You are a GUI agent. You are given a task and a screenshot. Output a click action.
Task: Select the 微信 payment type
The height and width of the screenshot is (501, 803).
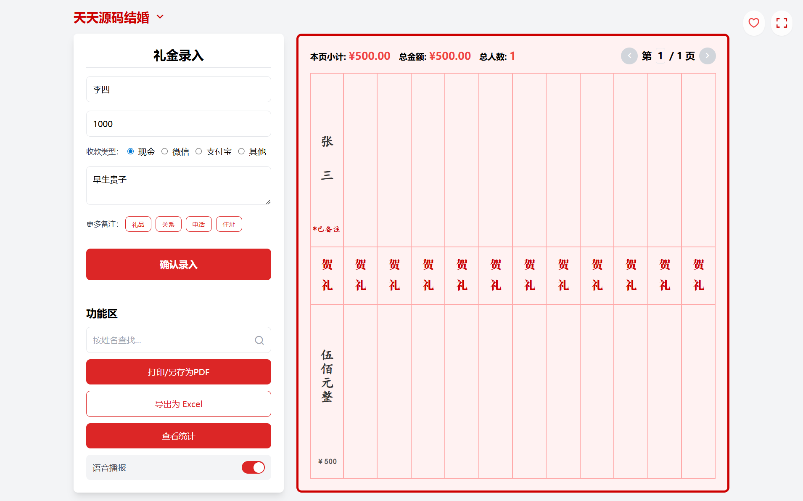(x=165, y=151)
